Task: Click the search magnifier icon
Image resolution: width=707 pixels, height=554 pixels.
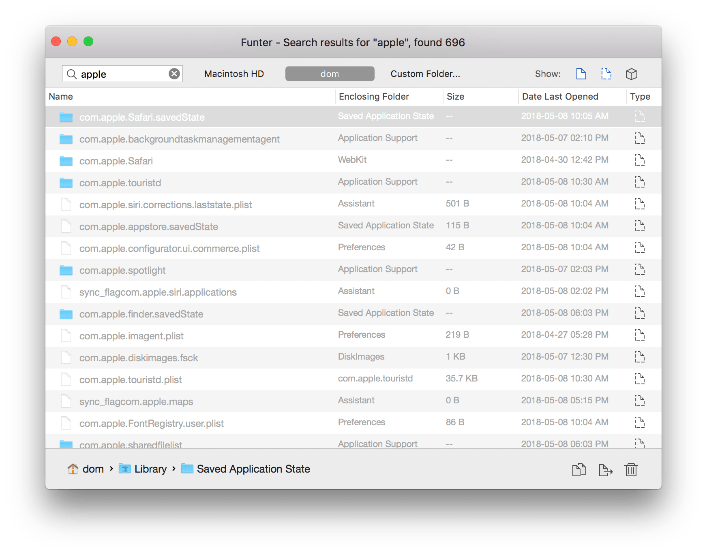Action: click(x=72, y=74)
